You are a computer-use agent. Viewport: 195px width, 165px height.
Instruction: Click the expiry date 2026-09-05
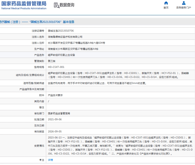click(55, 132)
